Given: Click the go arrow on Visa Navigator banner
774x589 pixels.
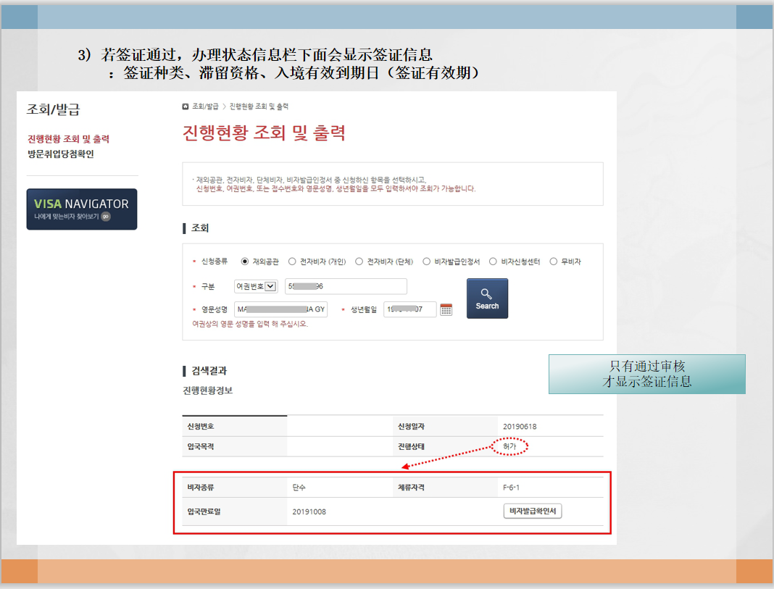Looking at the screenshot, I should [106, 217].
